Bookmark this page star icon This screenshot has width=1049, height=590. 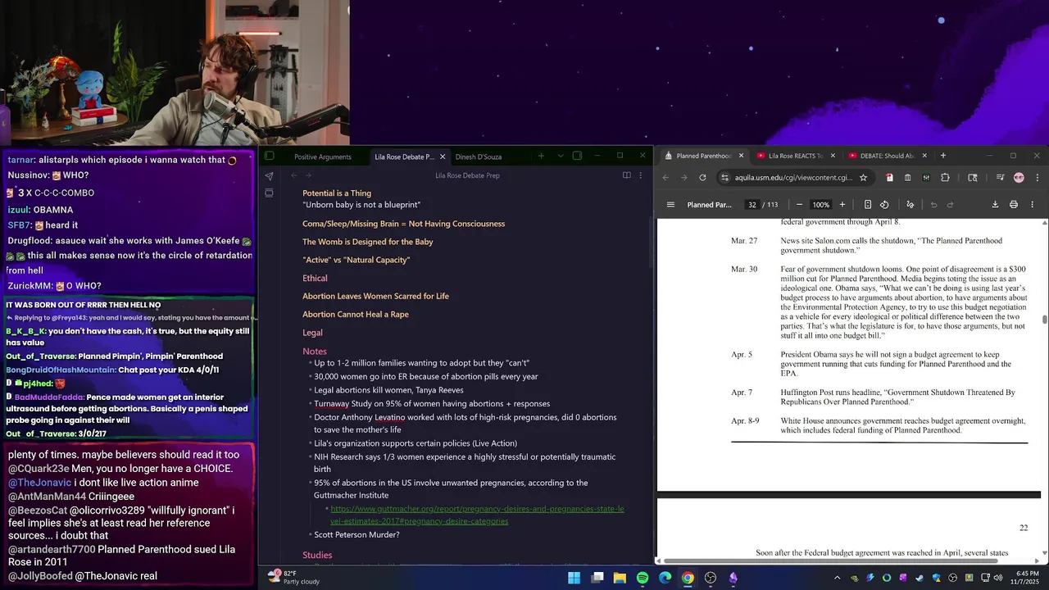pos(863,178)
